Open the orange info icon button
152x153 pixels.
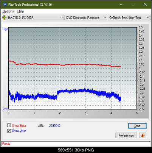[x=143, y=136]
